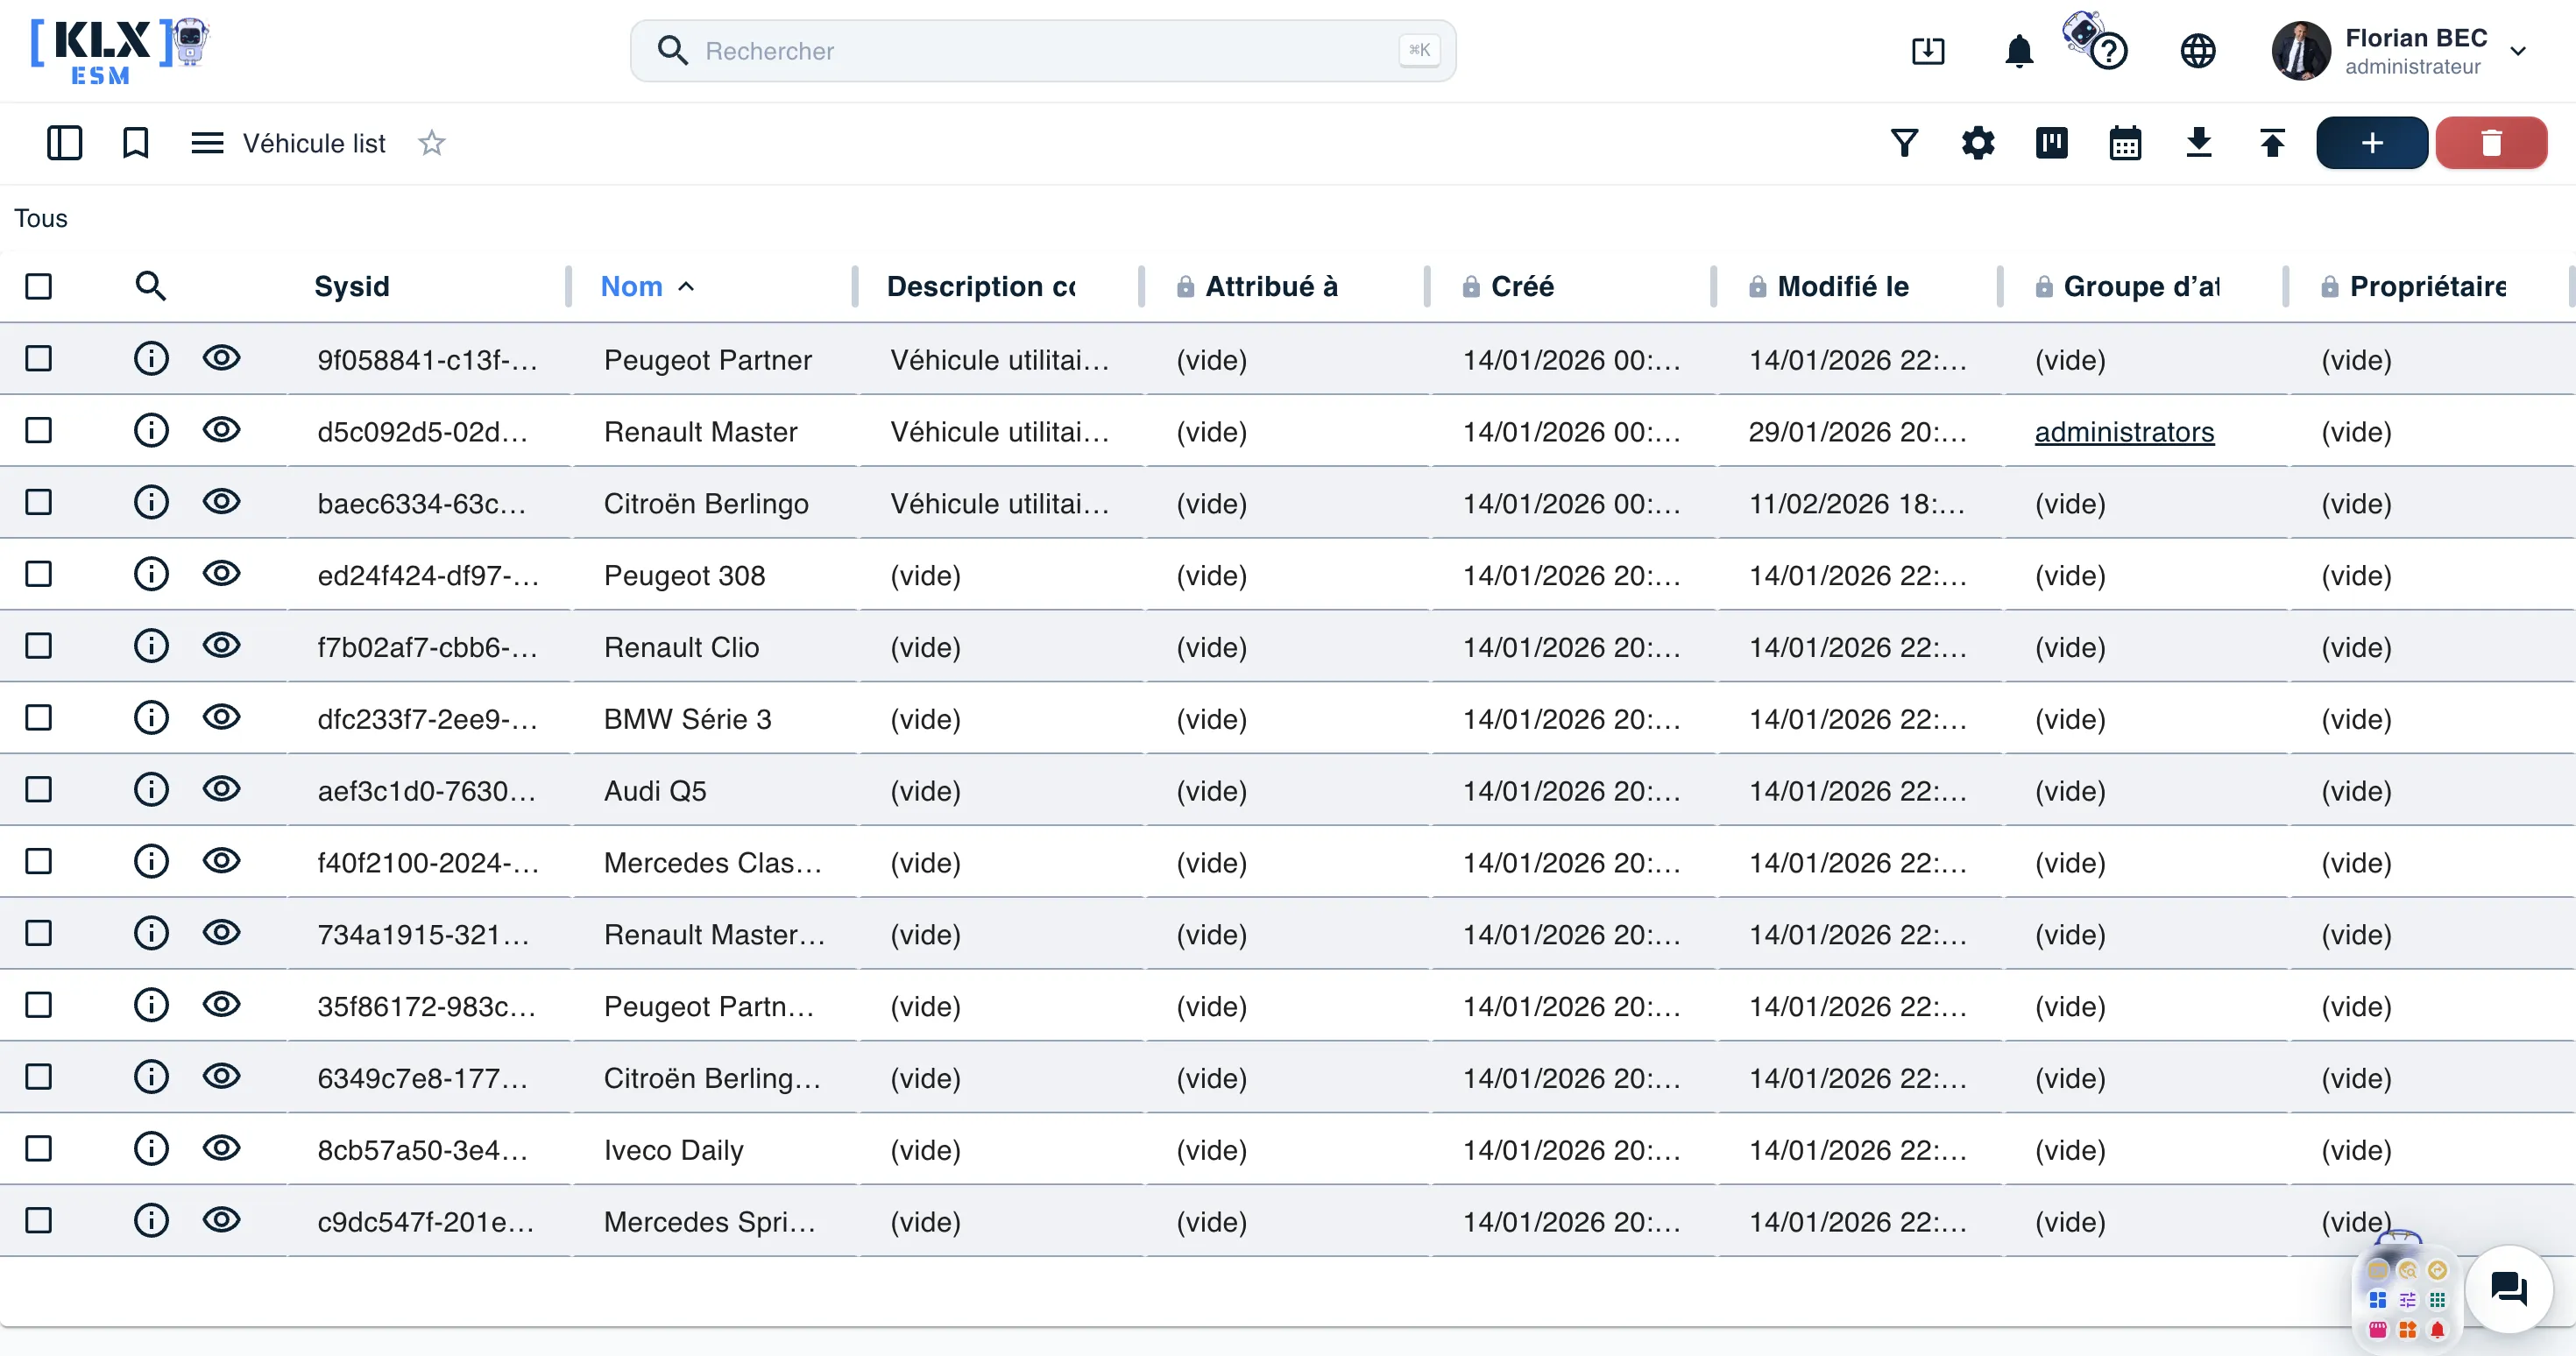Viewport: 2576px width, 1356px height.
Task: Show info for Audi Q5
Action: tap(151, 789)
